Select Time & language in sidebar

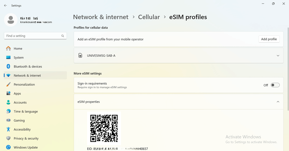pos(26,111)
